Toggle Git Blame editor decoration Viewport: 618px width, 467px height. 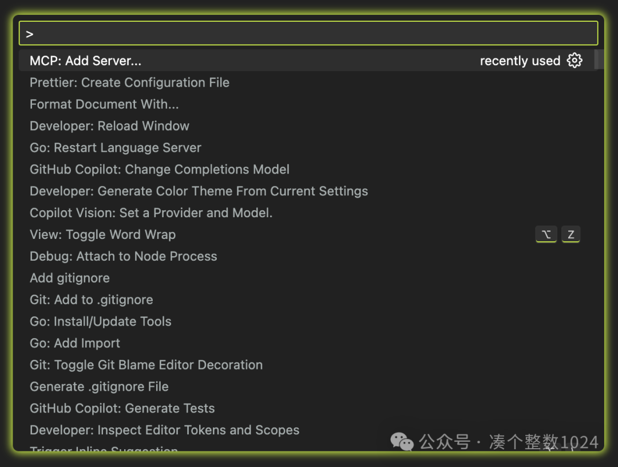point(146,365)
